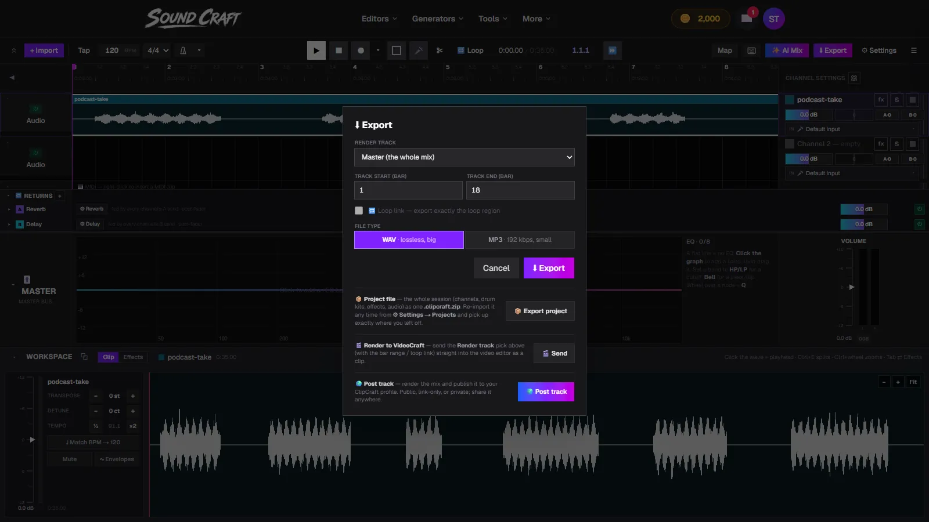Open fx for Channel 2
The height and width of the screenshot is (522, 929).
tap(881, 144)
